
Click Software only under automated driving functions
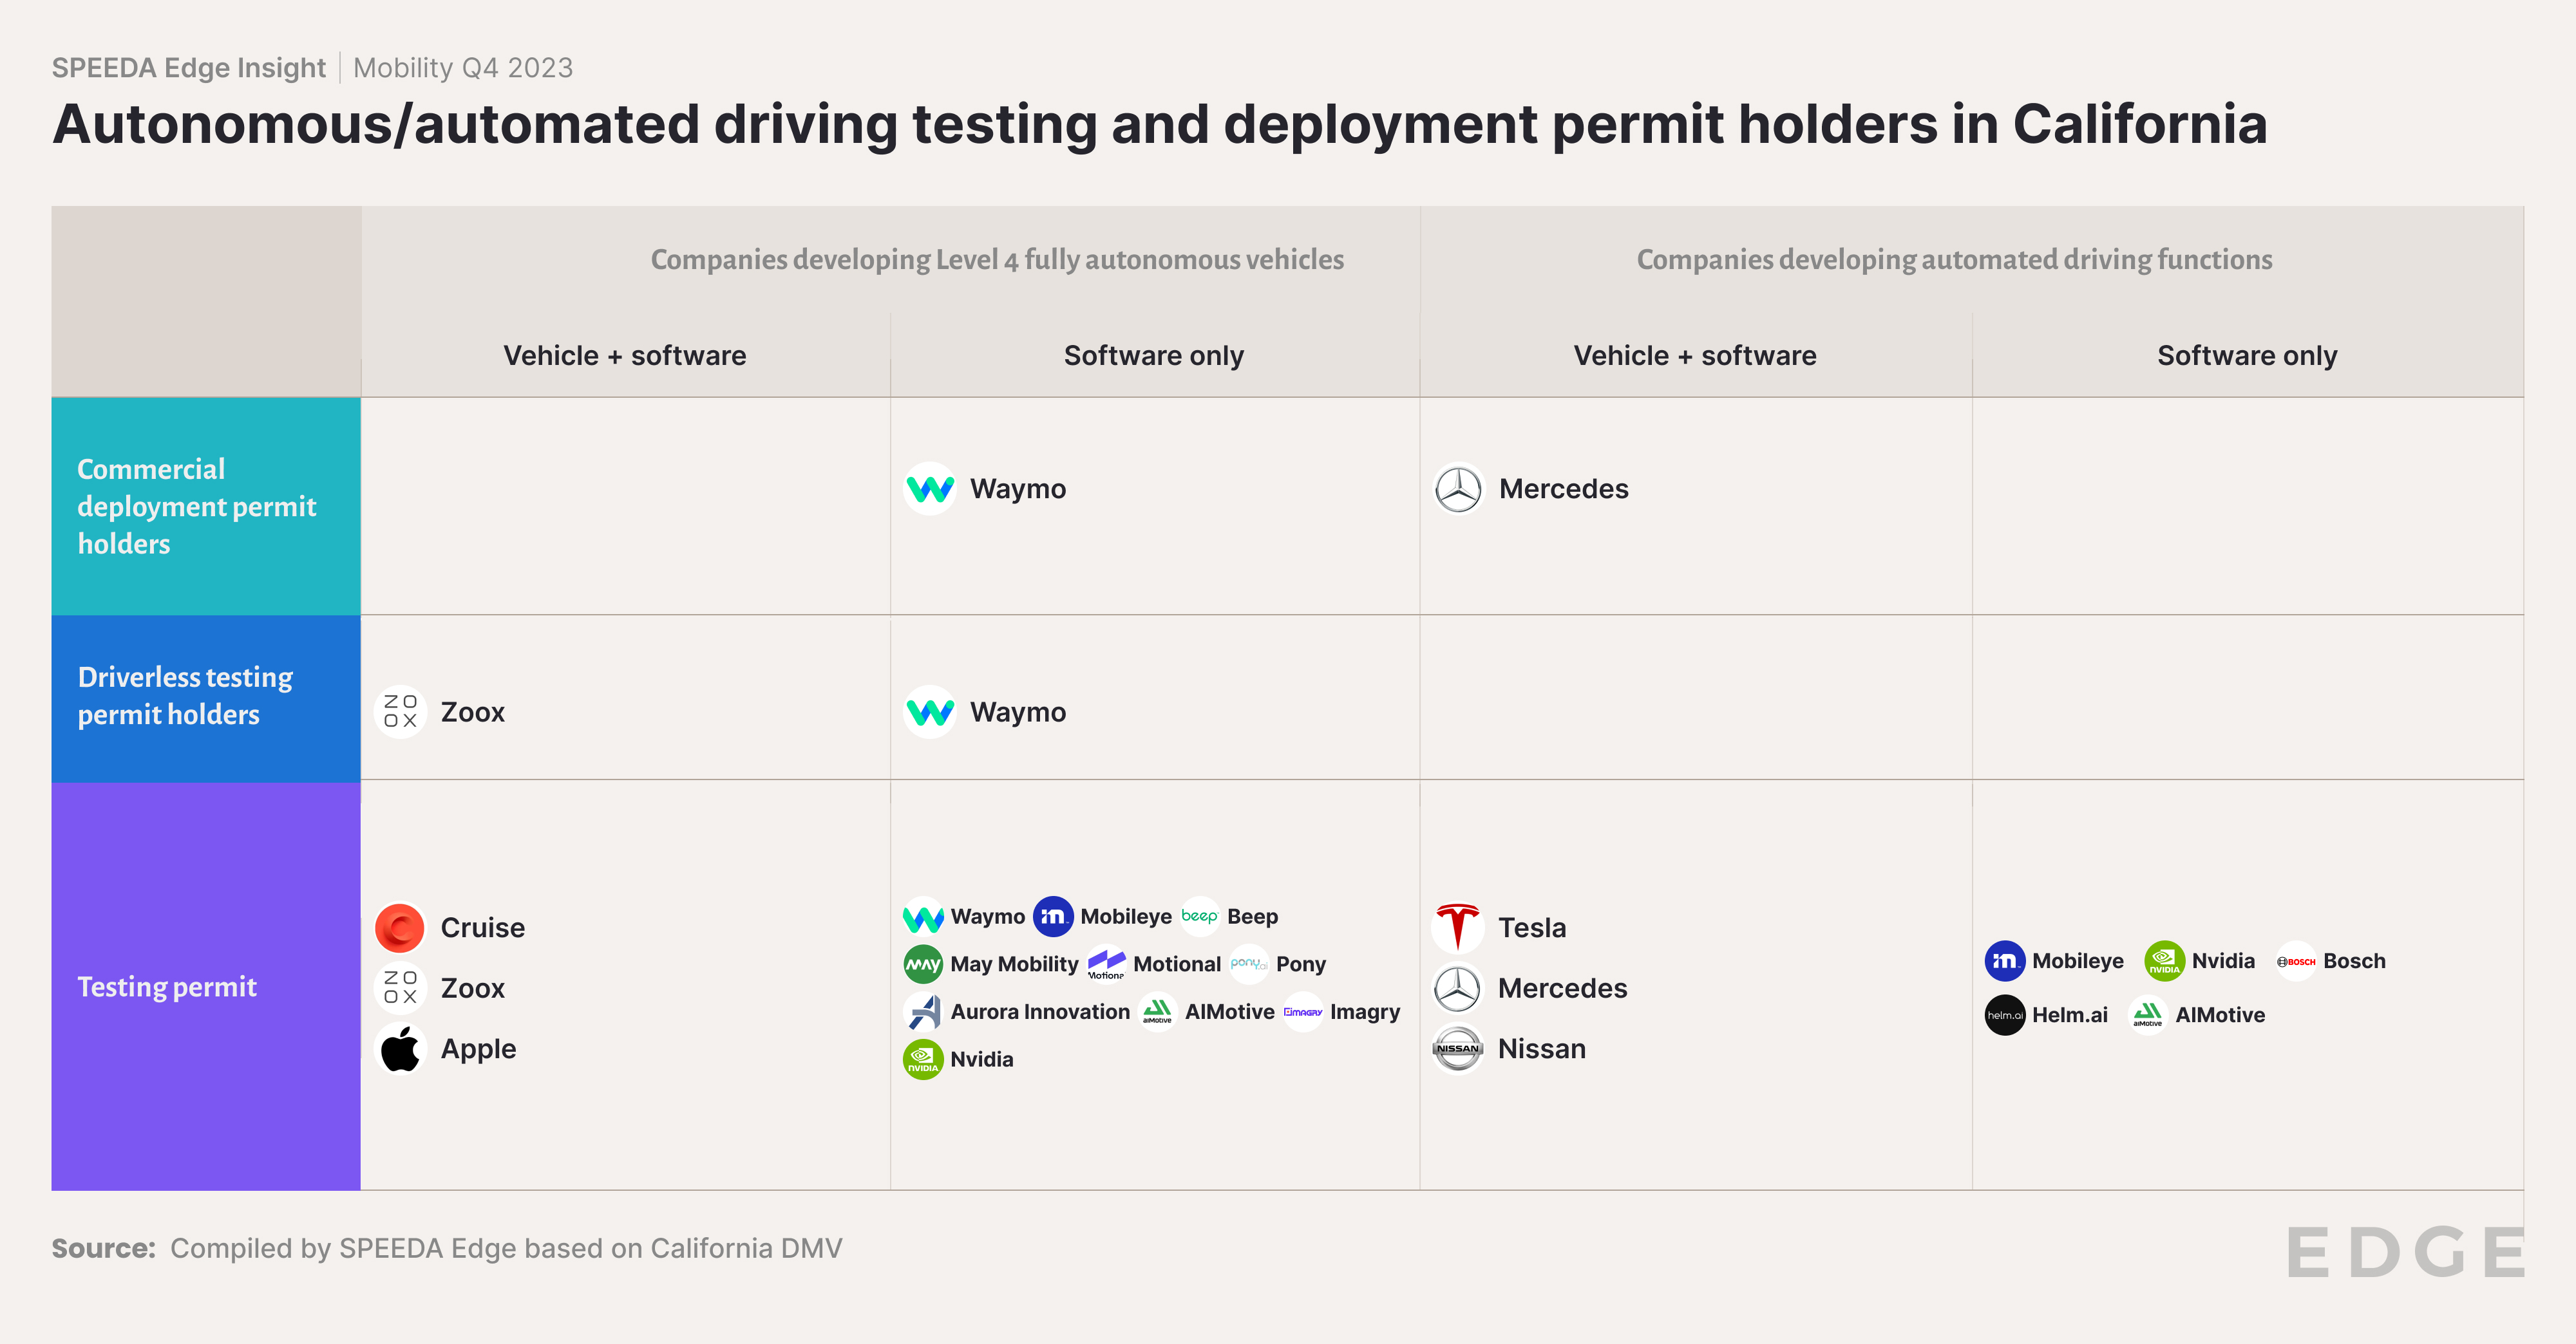[x=2247, y=356]
